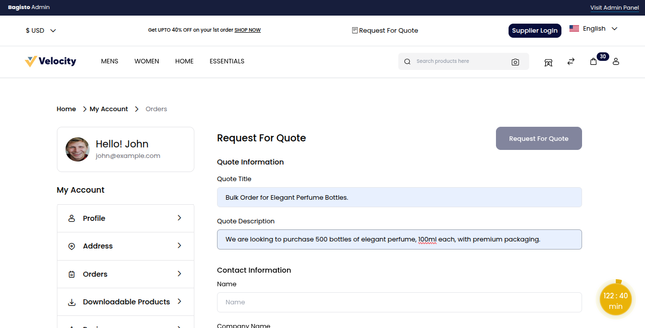Open the Address section chevron
Image resolution: width=645 pixels, height=328 pixels.
tap(179, 245)
